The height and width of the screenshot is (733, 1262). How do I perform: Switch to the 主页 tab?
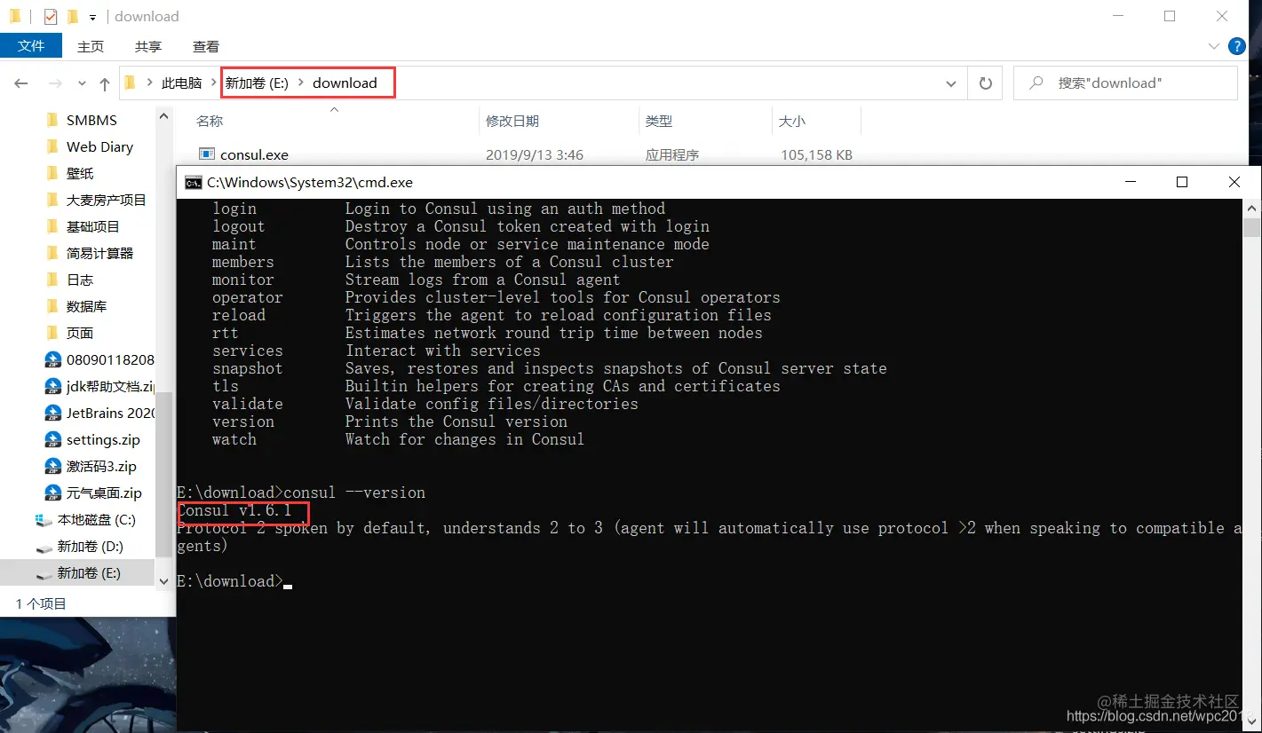coord(91,46)
